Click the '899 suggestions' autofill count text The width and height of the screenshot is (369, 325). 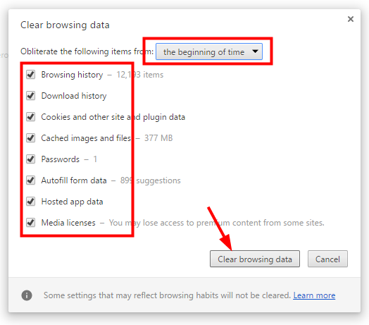tap(151, 180)
